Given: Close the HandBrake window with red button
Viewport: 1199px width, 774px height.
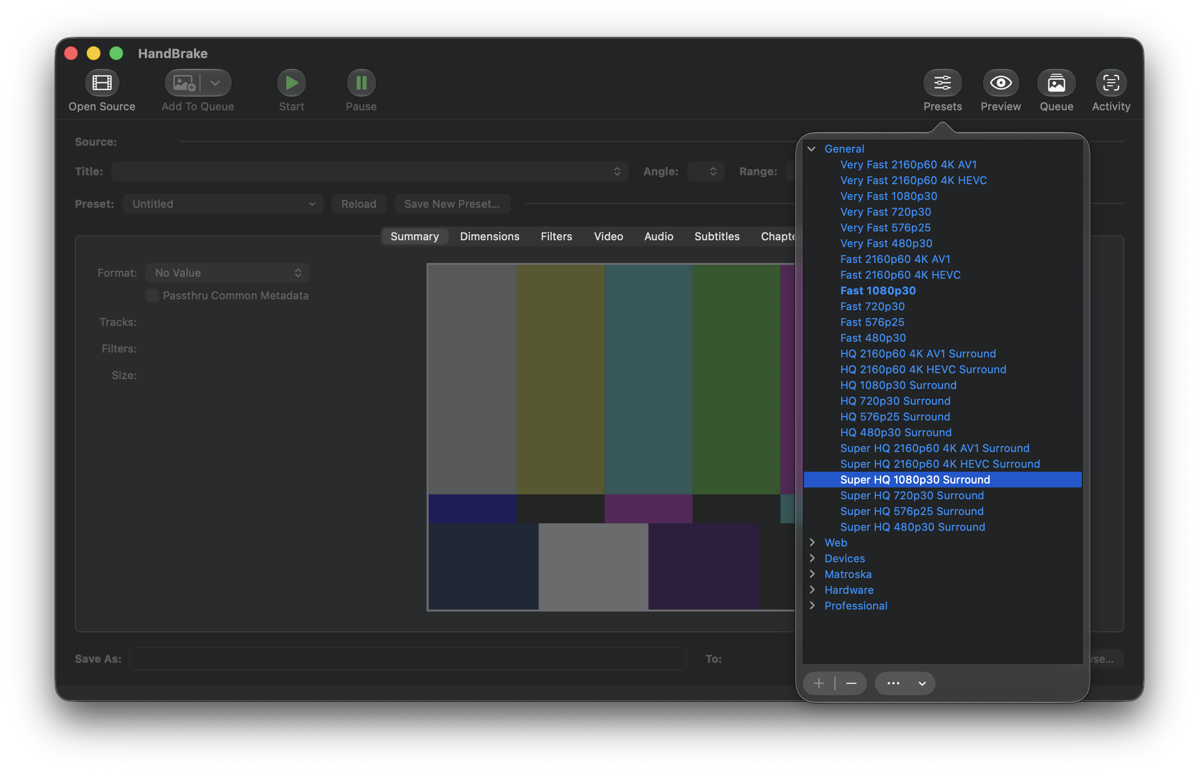Looking at the screenshot, I should [x=71, y=53].
